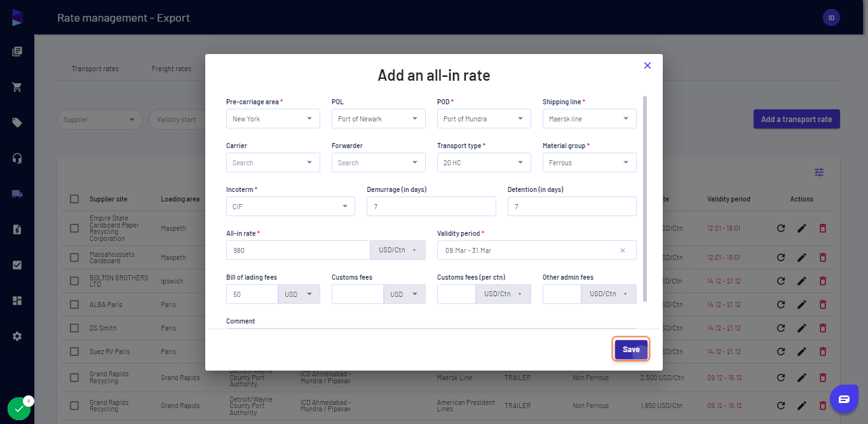Select the Massahcussets Cardboard row checkbox
Image resolution: width=868 pixels, height=424 pixels.
click(x=74, y=257)
